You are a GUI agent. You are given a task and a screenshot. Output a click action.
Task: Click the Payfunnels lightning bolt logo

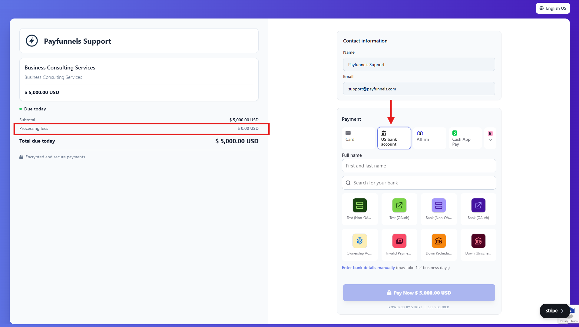[32, 41]
